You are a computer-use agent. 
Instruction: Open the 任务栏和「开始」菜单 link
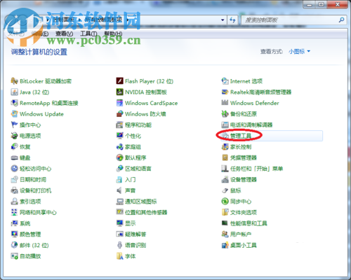(x=257, y=169)
